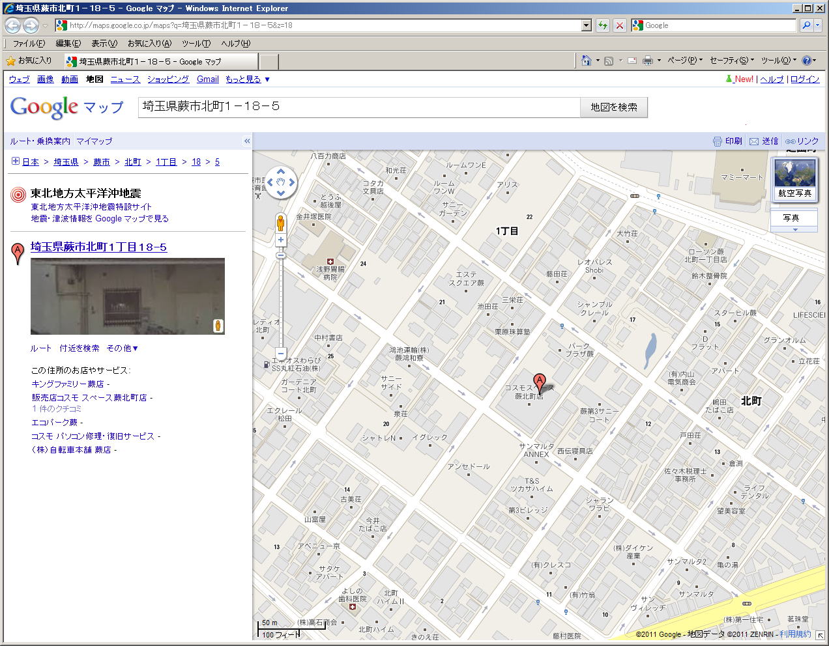Click the print icon above the map
The height and width of the screenshot is (646, 829).
(x=717, y=141)
